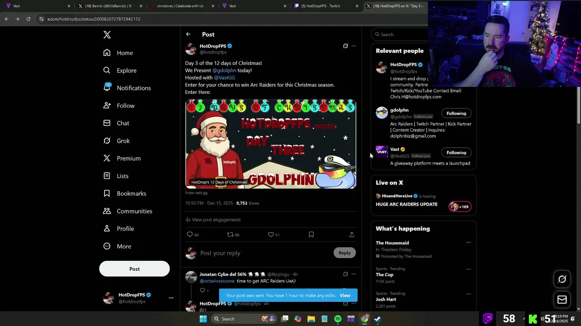Open Steam from the taskbar

(x=377, y=319)
